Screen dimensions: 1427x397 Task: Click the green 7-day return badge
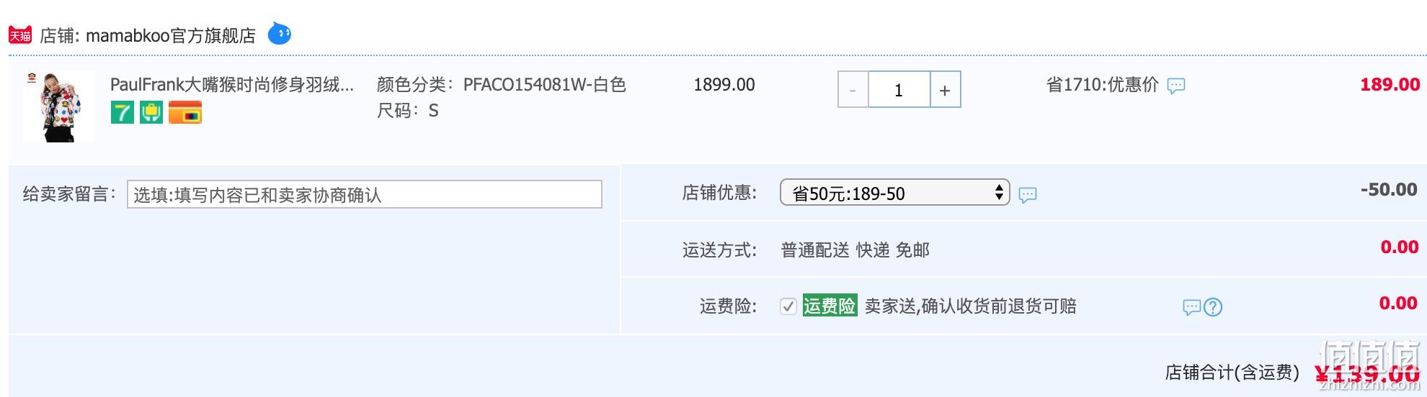coord(123,112)
